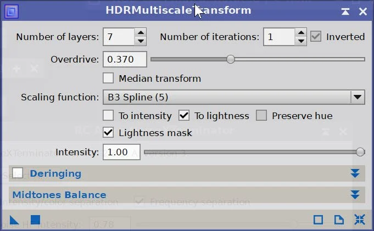Decrease Number of layers value
374x231 pixels.
click(141, 41)
